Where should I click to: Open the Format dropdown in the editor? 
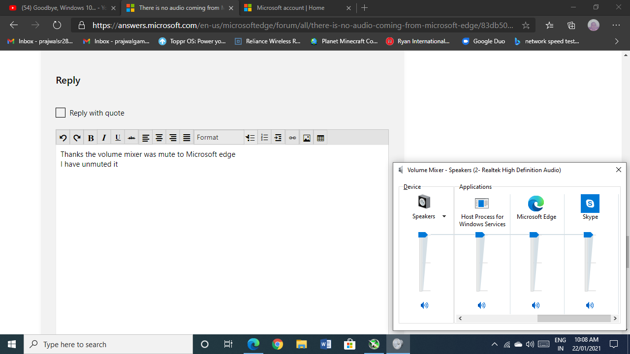coord(219,138)
